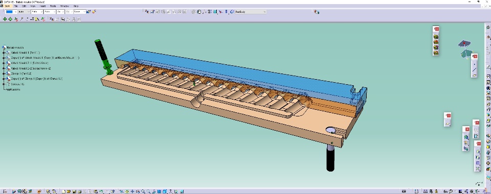
Task: Expand the Constraints node
Action: (4, 84)
